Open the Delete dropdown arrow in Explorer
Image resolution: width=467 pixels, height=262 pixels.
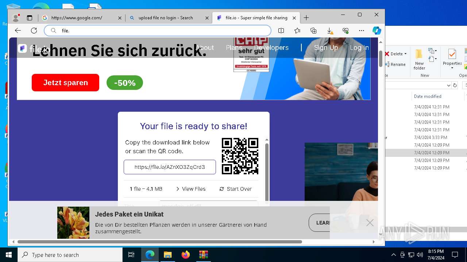(406, 54)
